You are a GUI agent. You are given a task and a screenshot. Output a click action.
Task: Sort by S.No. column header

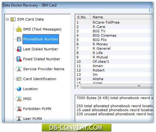pyautogui.click(x=83, y=17)
